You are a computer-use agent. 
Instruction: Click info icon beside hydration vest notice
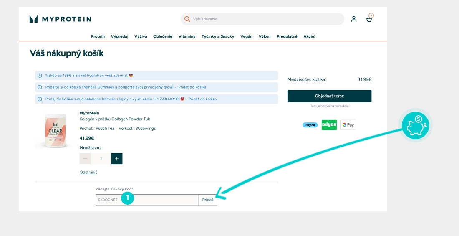pos(40,76)
